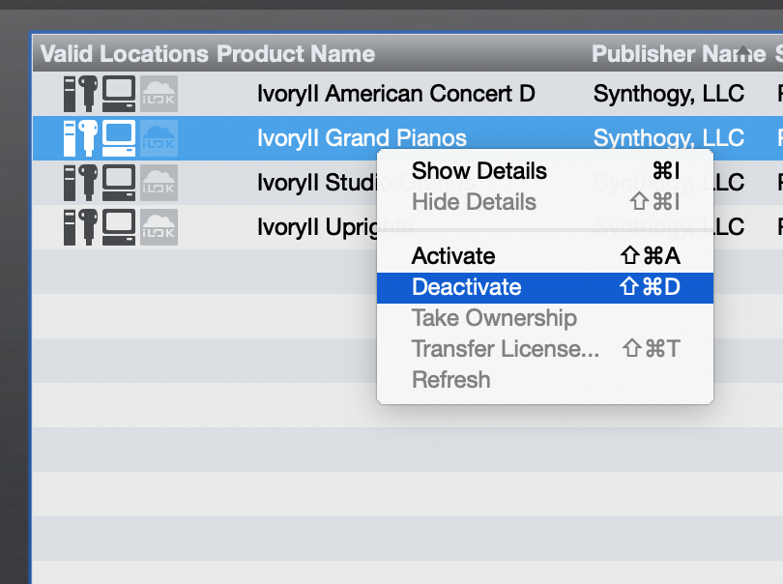
Task: Sort by Publisher Name column header
Action: (679, 53)
